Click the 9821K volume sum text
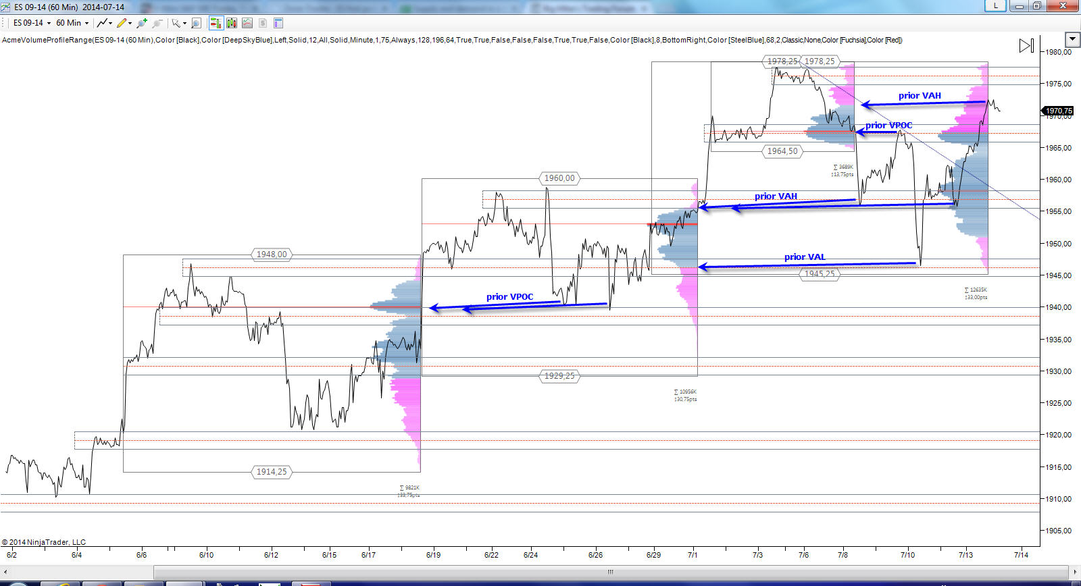This screenshot has height=586, width=1081. 409,488
